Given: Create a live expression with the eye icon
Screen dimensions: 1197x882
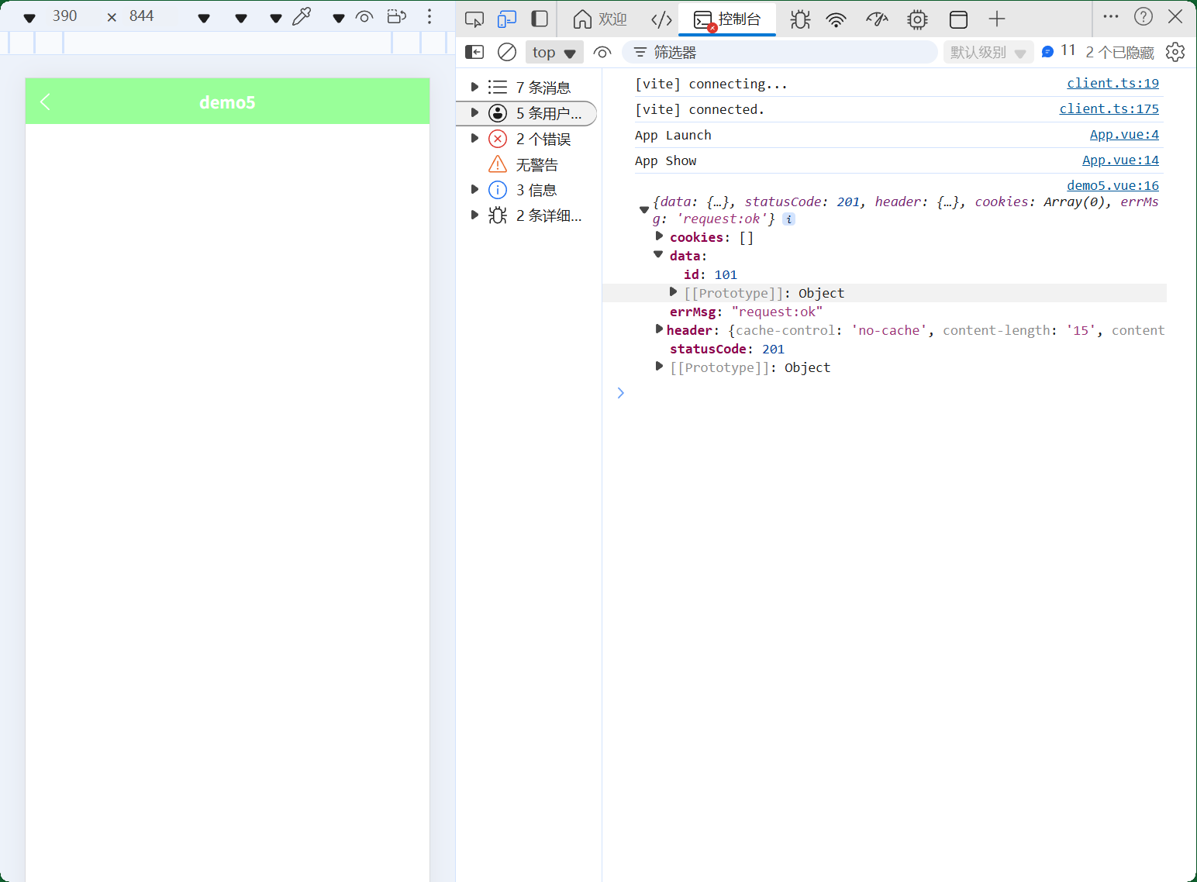Looking at the screenshot, I should click(602, 52).
